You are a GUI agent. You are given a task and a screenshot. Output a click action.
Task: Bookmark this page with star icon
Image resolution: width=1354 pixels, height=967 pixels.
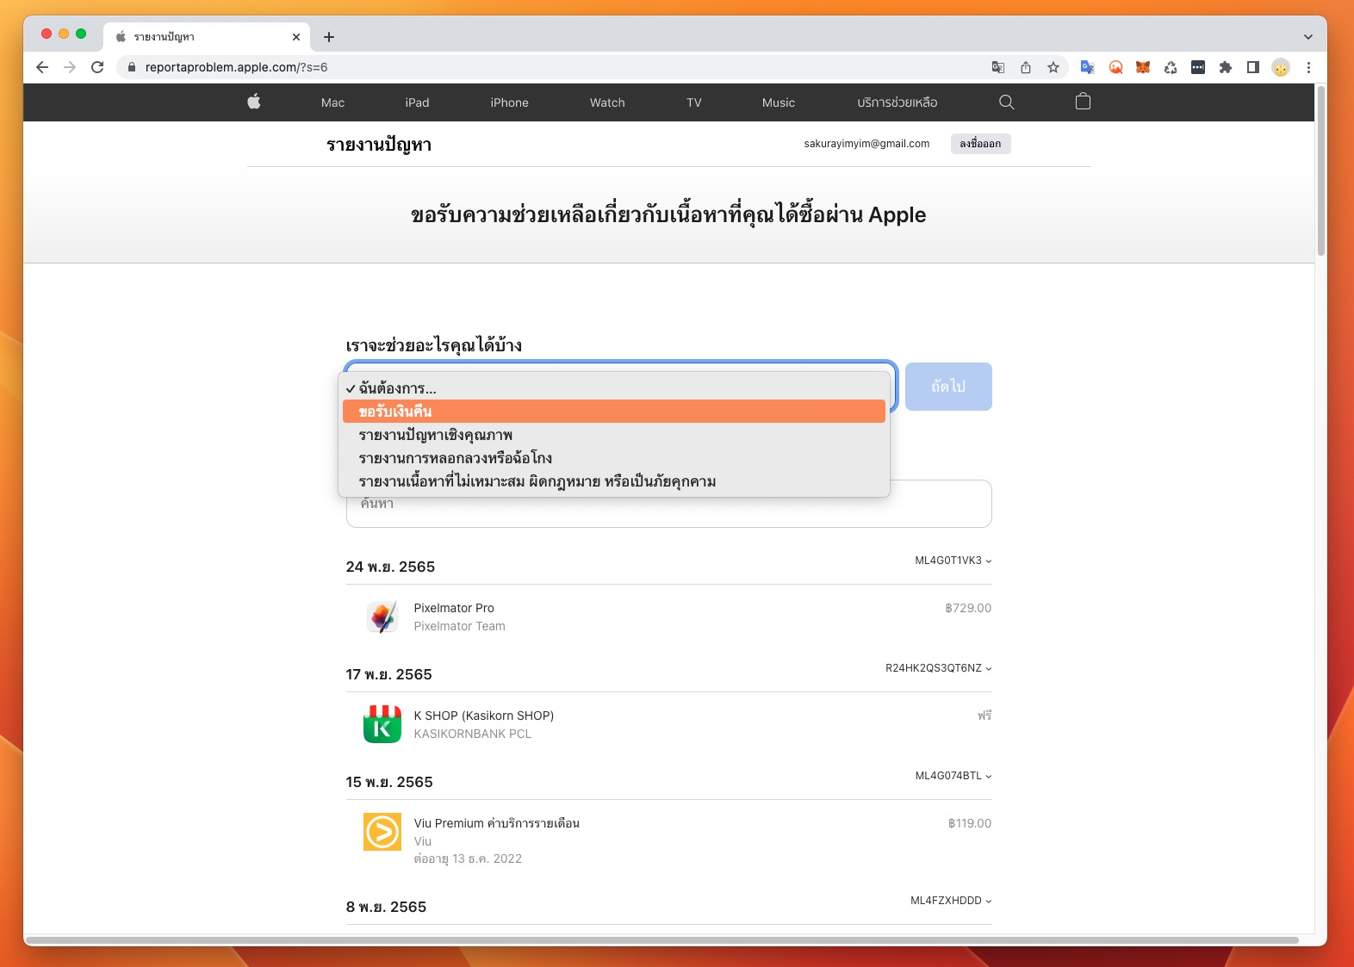point(1053,67)
